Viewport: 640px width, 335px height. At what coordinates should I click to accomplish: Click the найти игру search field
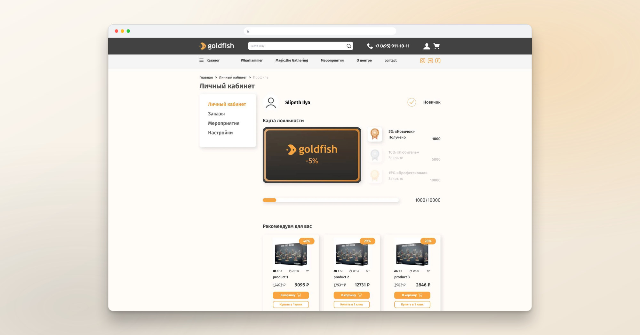pyautogui.click(x=296, y=46)
